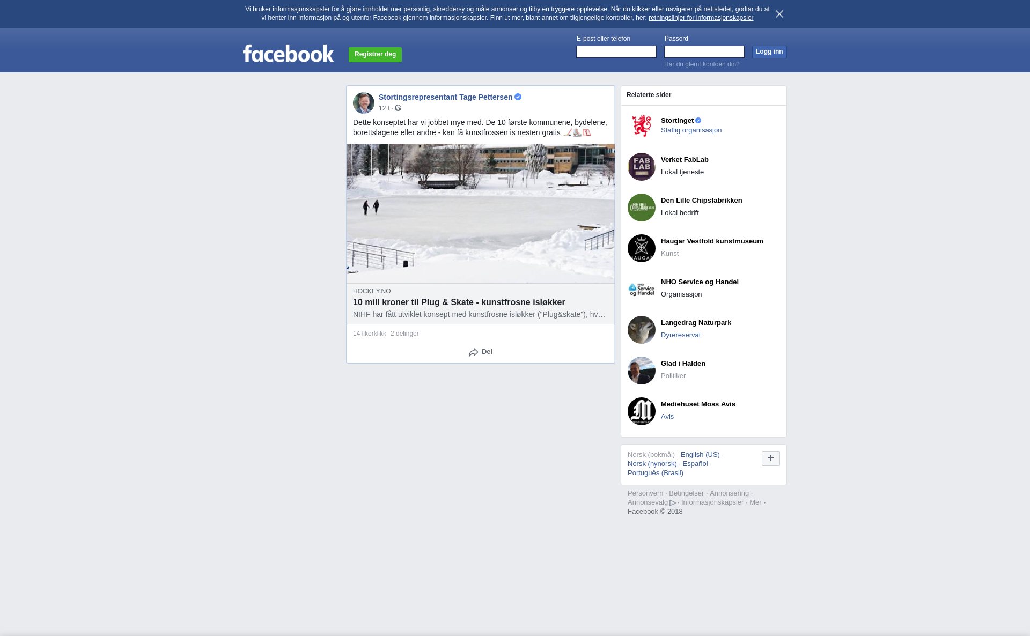Open the NHO Service og Handel page name

click(x=700, y=282)
